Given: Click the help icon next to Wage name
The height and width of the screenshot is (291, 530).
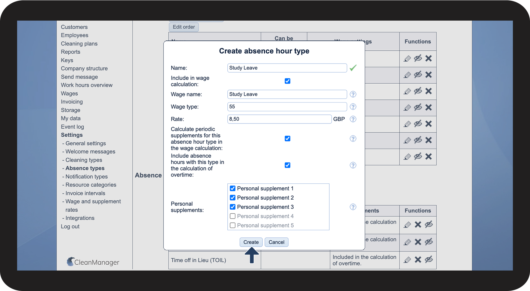Looking at the screenshot, I should click(353, 94).
